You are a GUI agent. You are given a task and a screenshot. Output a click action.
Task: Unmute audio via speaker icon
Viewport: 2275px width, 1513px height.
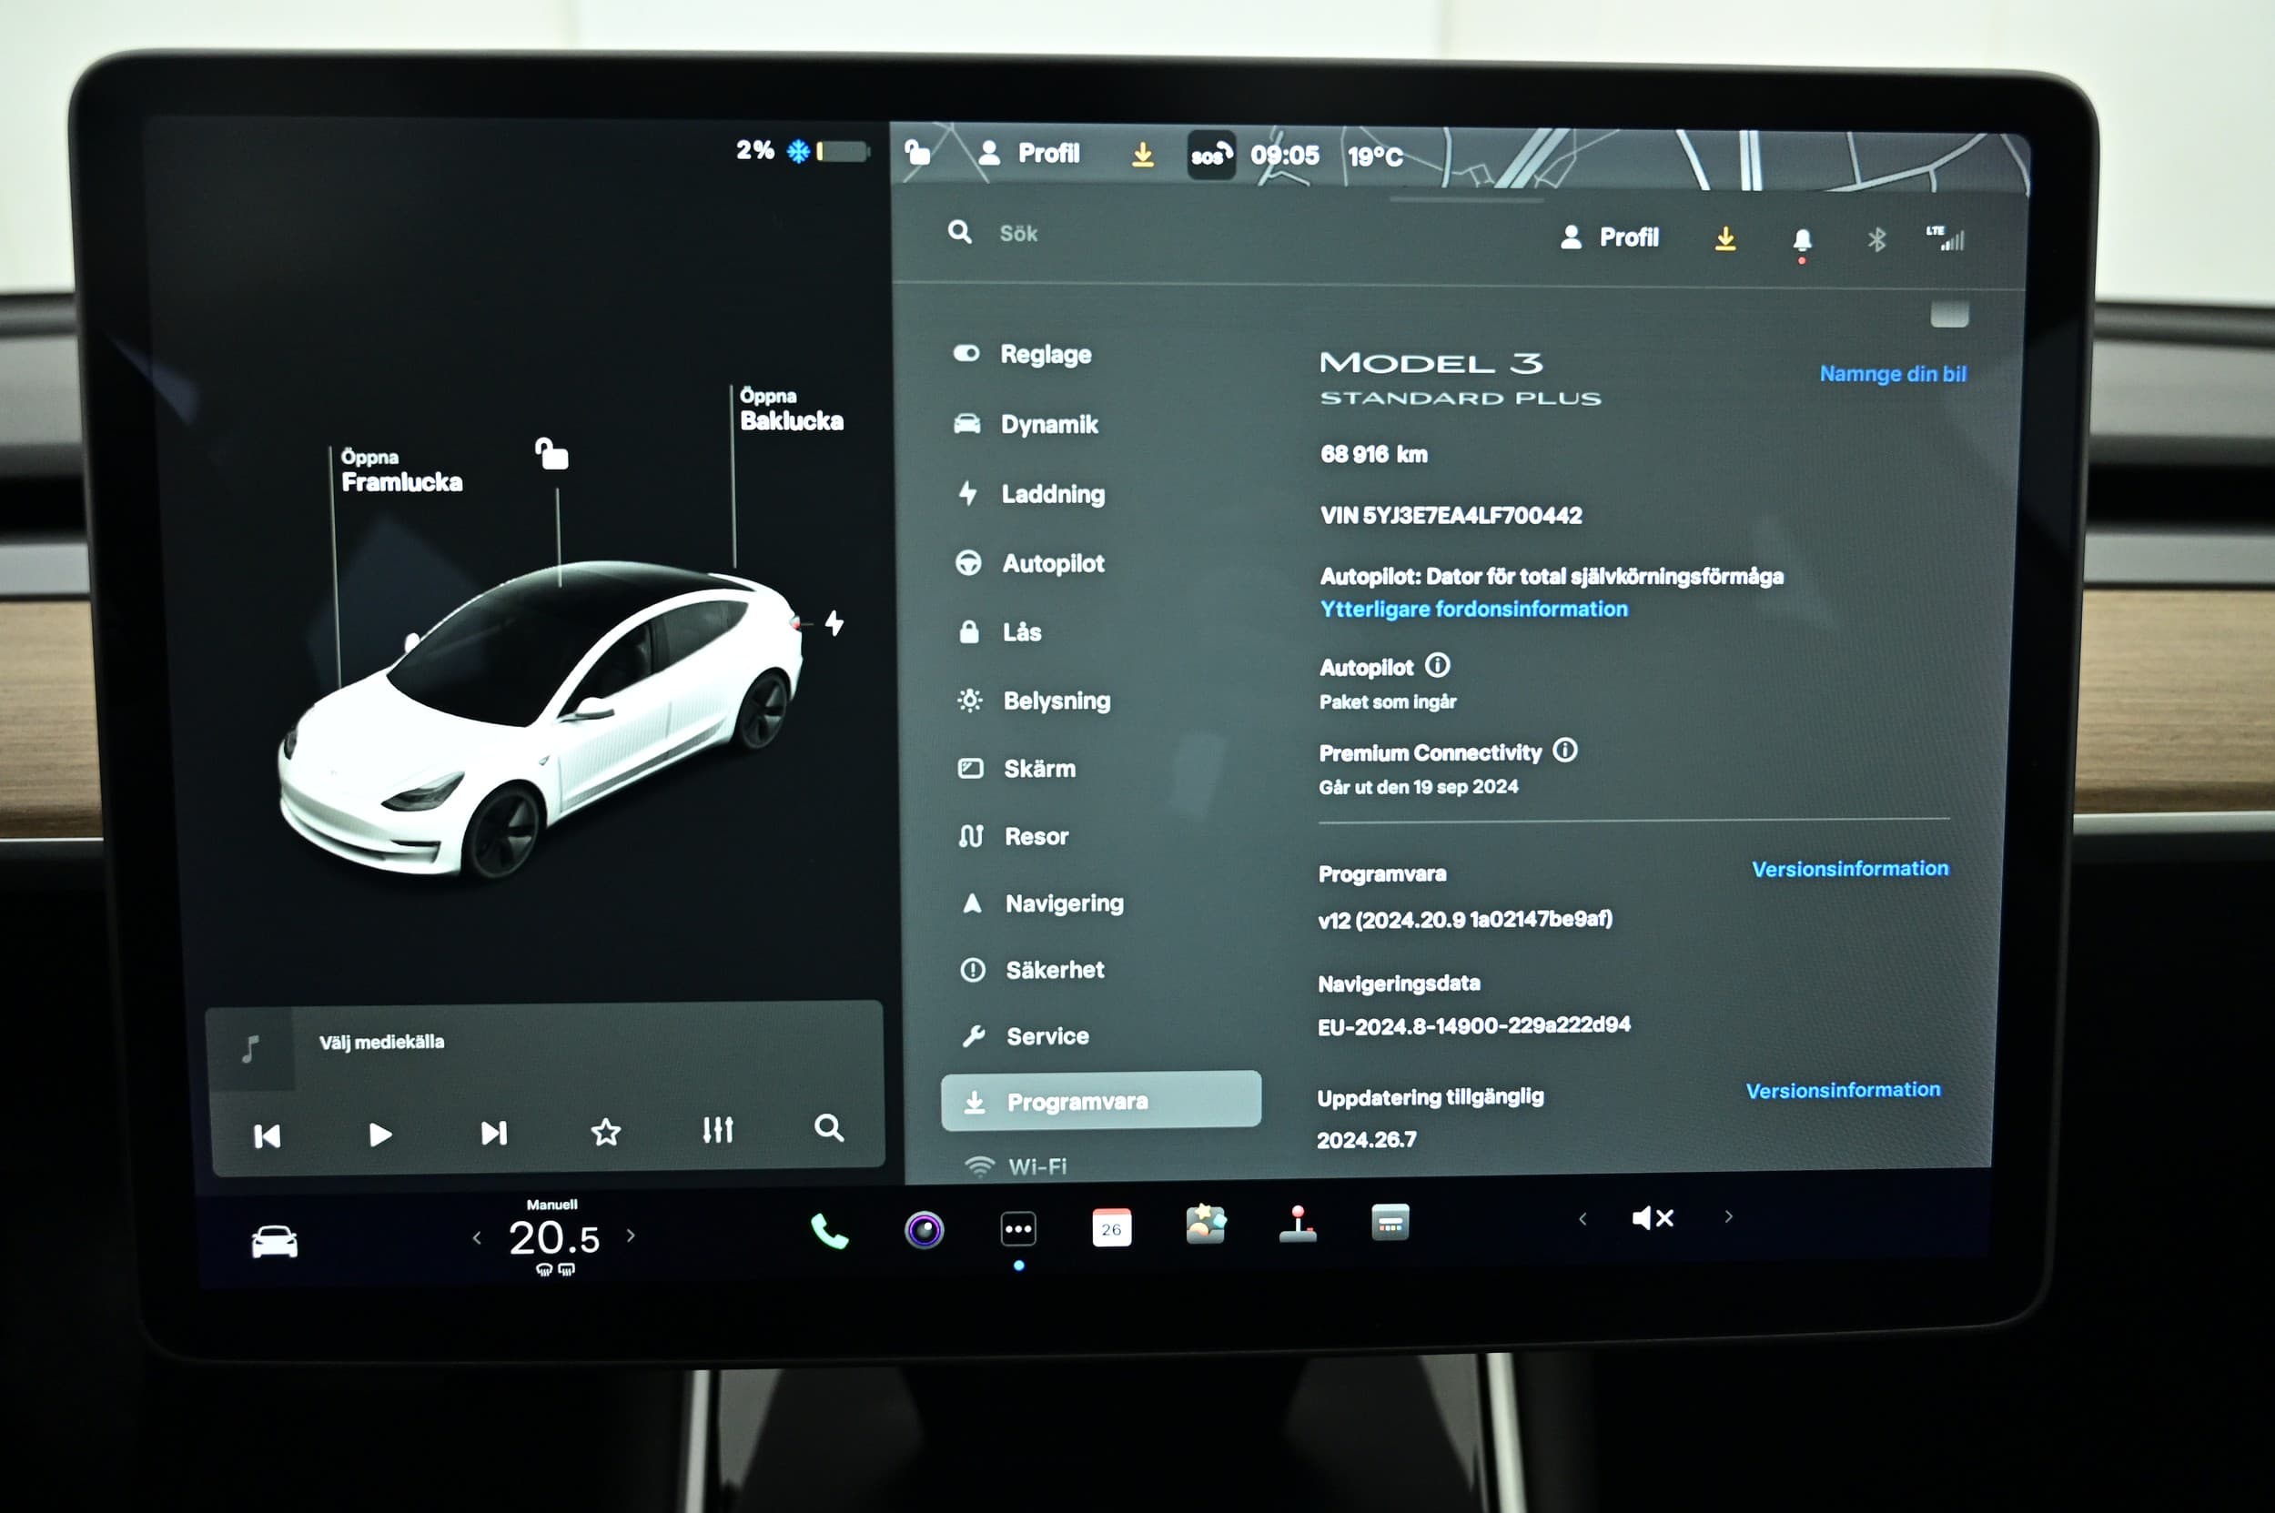coord(1652,1219)
